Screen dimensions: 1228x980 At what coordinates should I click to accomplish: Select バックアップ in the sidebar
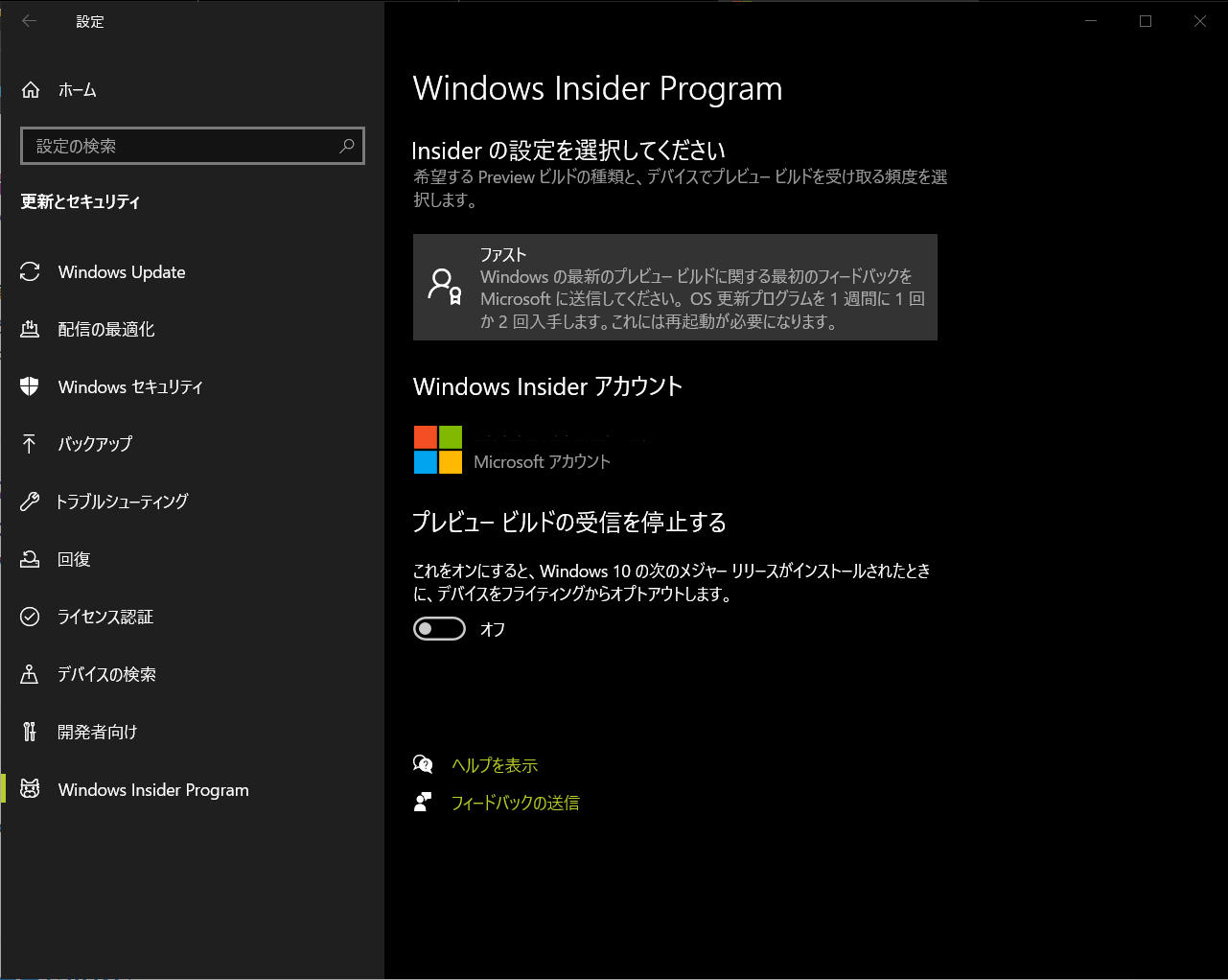point(192,444)
